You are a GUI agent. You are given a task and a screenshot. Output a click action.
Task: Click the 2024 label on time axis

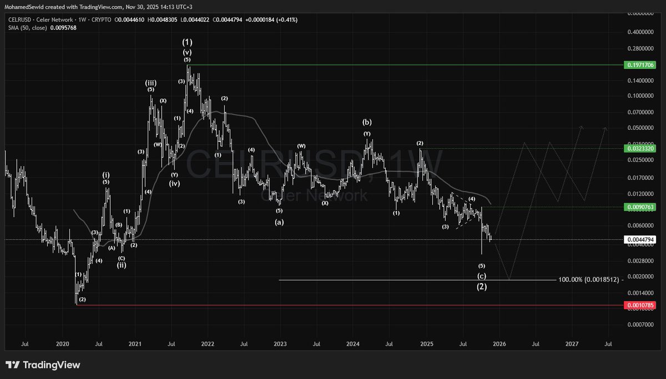click(x=353, y=344)
